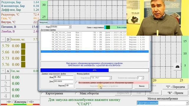Select cylinder 2 button
This screenshot has width=189, height=106.
[6, 84]
